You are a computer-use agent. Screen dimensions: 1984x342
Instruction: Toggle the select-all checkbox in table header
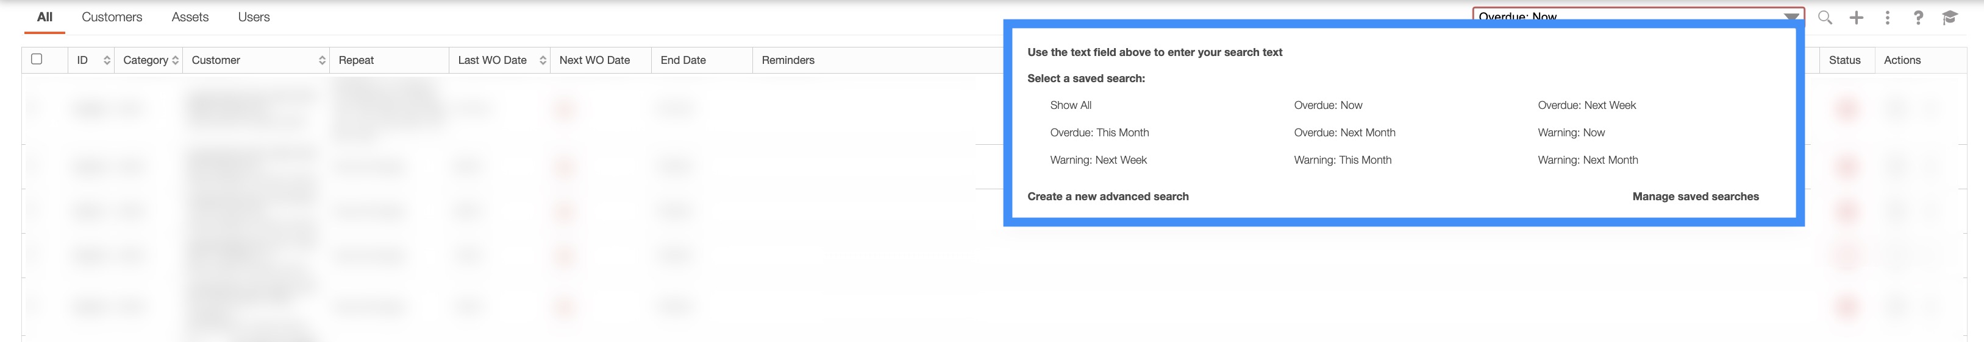click(36, 59)
